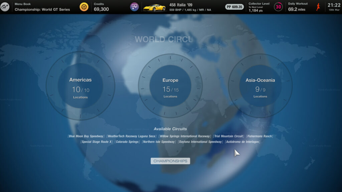
Task: Click the PP 609.35 badge
Action: click(x=234, y=7)
